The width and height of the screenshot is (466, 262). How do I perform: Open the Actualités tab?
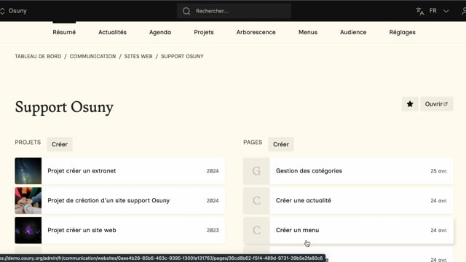[x=112, y=32]
